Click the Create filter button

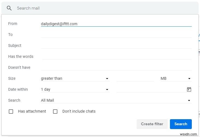[x=152, y=124]
